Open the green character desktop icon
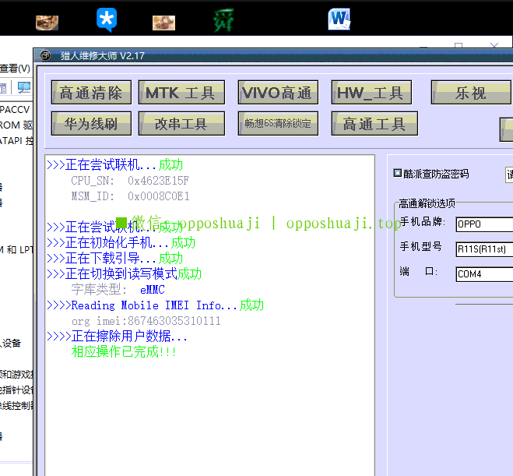This screenshot has width=513, height=476. point(223,20)
